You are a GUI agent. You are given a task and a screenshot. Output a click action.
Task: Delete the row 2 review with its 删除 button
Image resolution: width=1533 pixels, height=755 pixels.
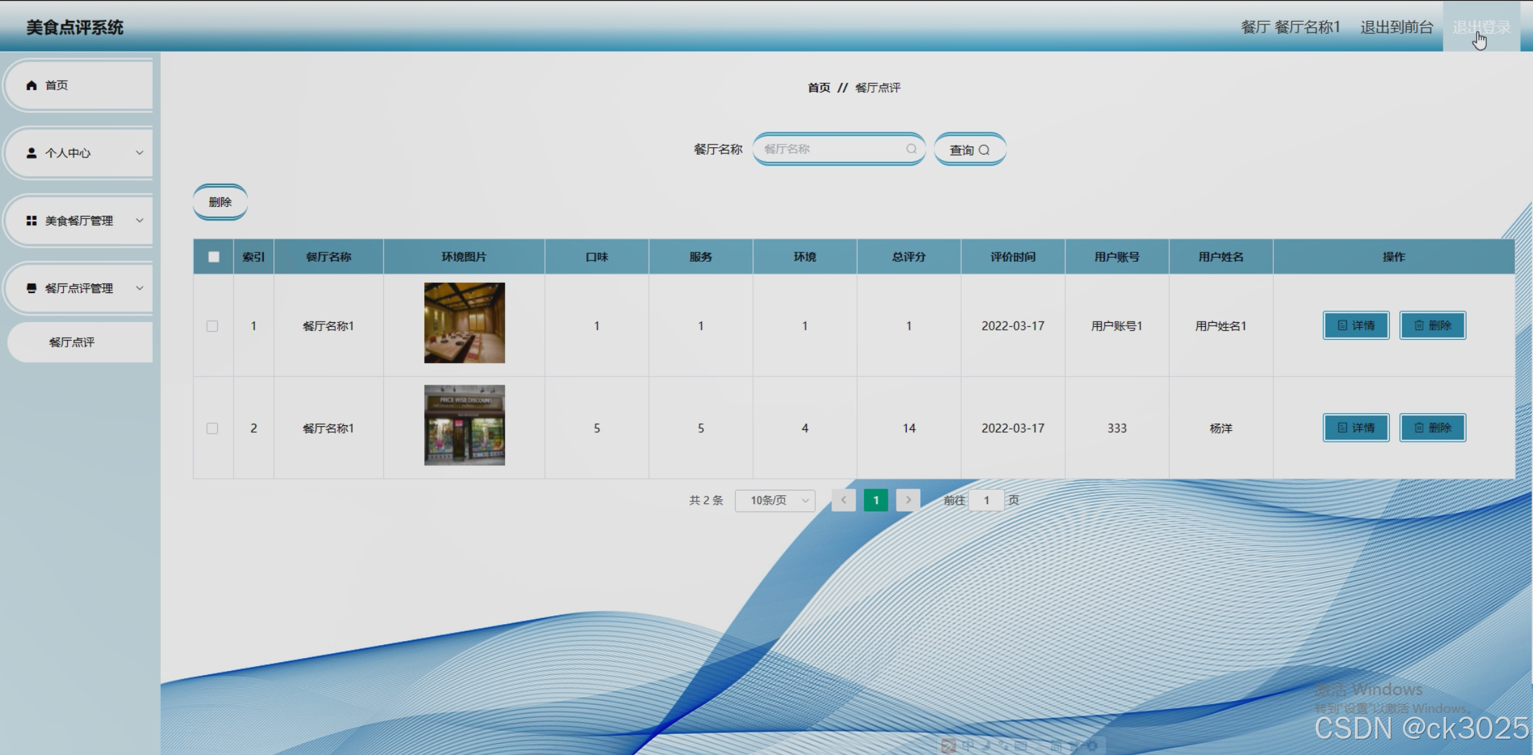pos(1433,428)
